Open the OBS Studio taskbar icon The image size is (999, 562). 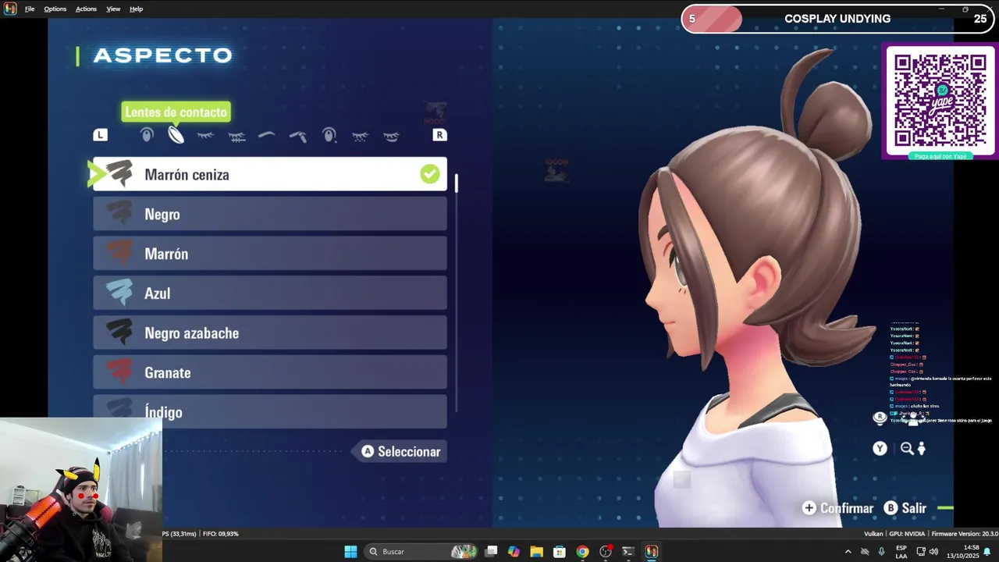point(606,552)
